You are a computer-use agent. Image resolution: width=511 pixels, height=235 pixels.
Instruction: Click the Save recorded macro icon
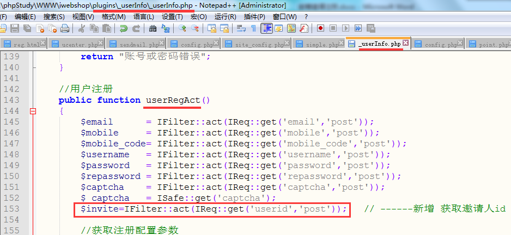[x=371, y=28]
